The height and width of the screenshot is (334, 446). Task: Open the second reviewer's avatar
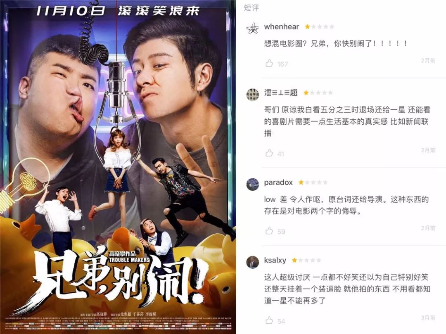(253, 95)
